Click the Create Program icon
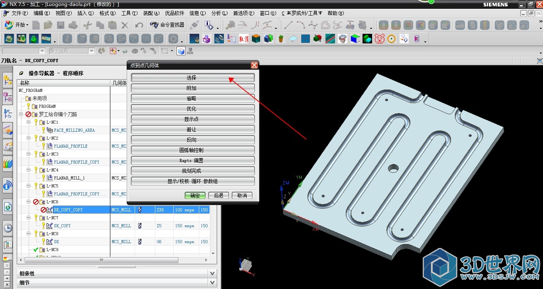 (9, 39)
